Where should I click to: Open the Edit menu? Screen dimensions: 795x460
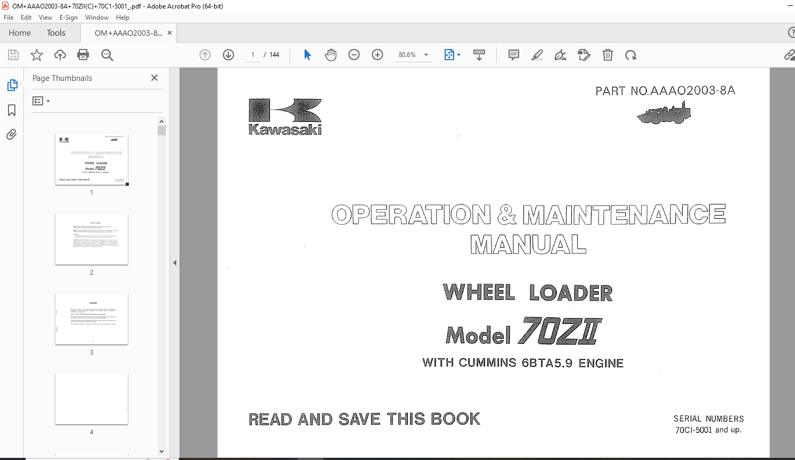coord(26,18)
